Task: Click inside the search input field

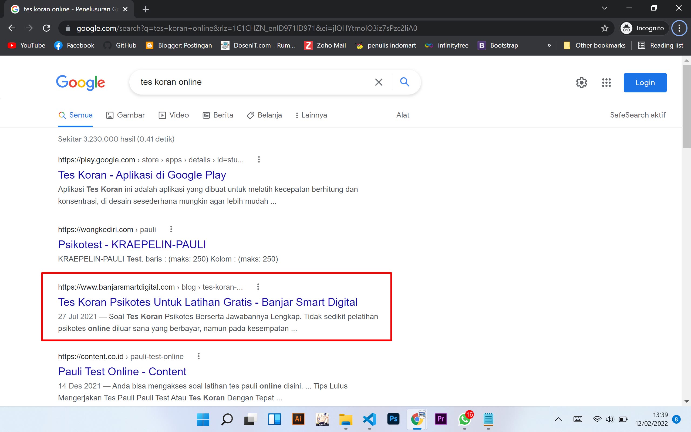Action: pos(251,82)
